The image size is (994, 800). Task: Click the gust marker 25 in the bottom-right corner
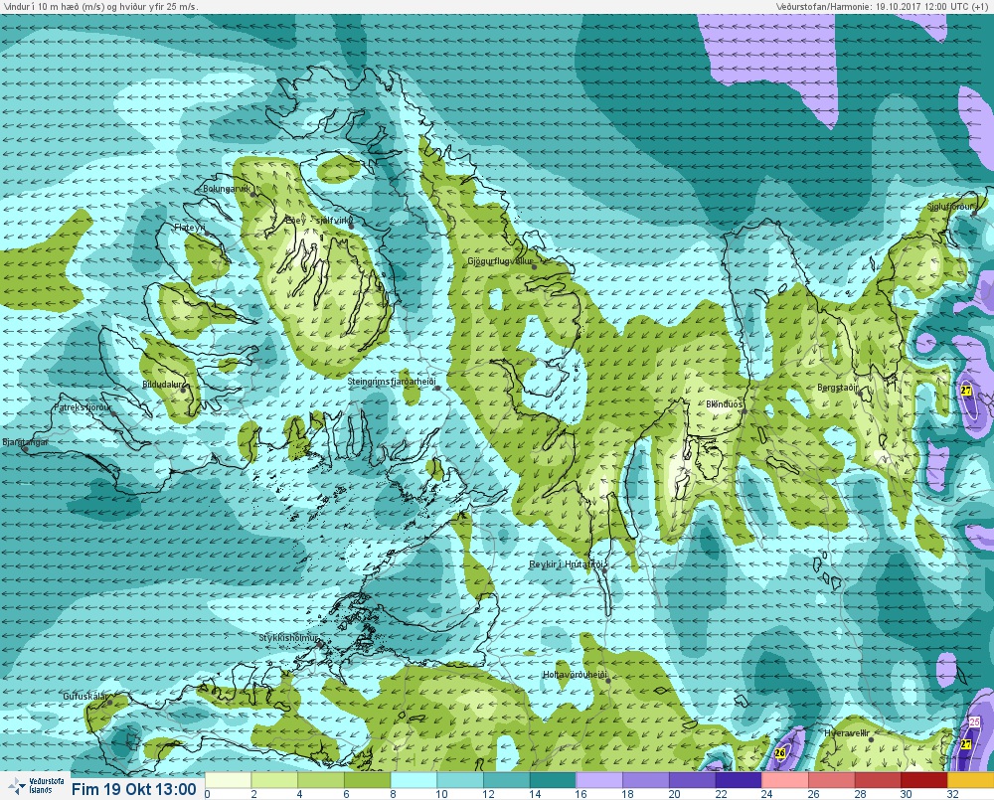974,722
